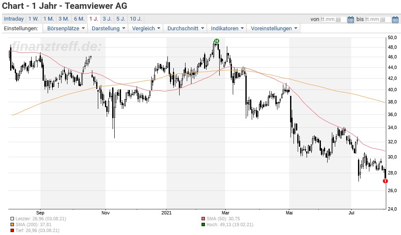Click the green Hoch legend swatch

coord(203,224)
